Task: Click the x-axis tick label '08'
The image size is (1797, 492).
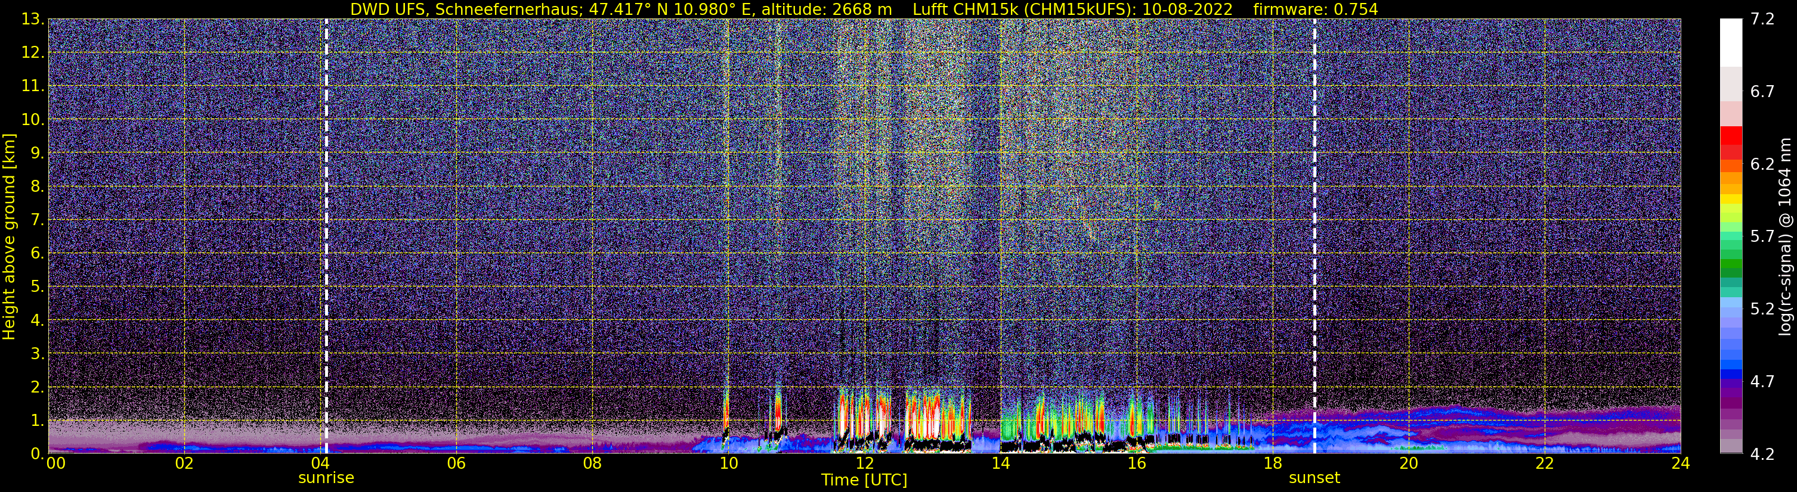Action: click(x=592, y=463)
